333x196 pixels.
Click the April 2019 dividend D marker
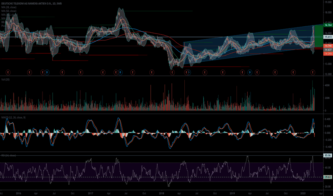point(250,72)
